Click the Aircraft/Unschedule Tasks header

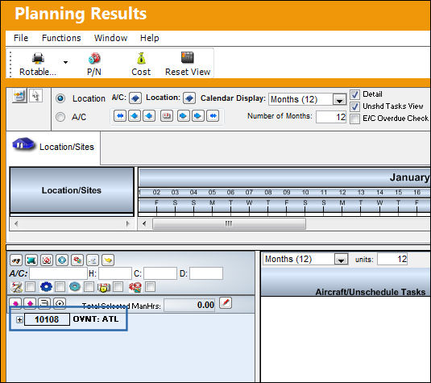(371, 292)
